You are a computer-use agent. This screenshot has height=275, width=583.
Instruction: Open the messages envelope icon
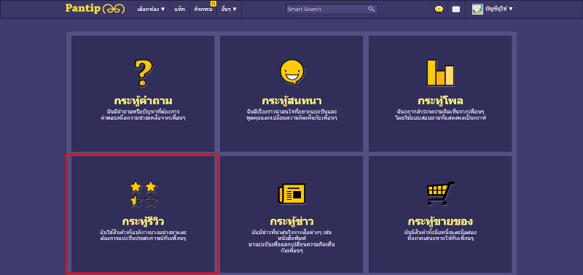456,9
